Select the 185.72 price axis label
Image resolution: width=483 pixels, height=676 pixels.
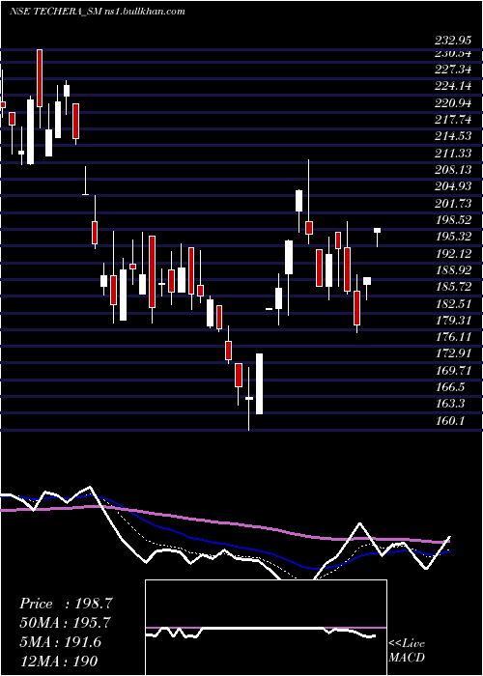(x=453, y=287)
